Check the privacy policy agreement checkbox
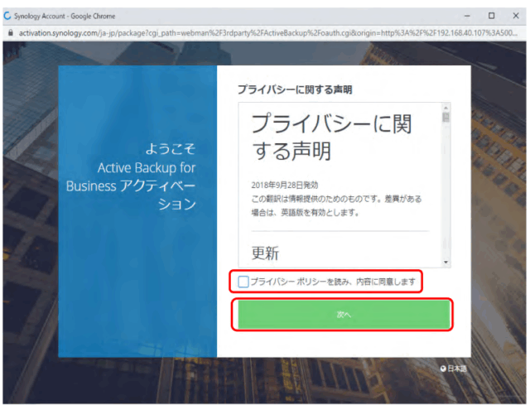Image resolution: width=530 pixels, height=405 pixels. (243, 282)
